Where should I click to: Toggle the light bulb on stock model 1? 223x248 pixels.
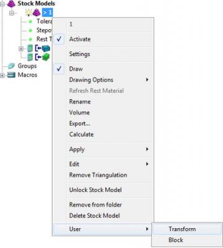point(28,13)
